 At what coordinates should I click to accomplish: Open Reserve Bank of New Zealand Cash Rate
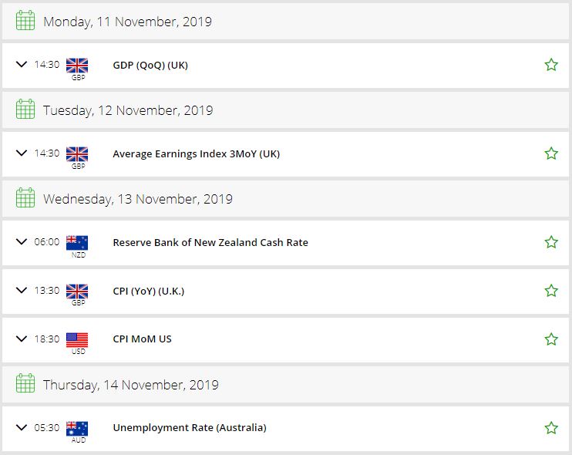click(x=210, y=242)
